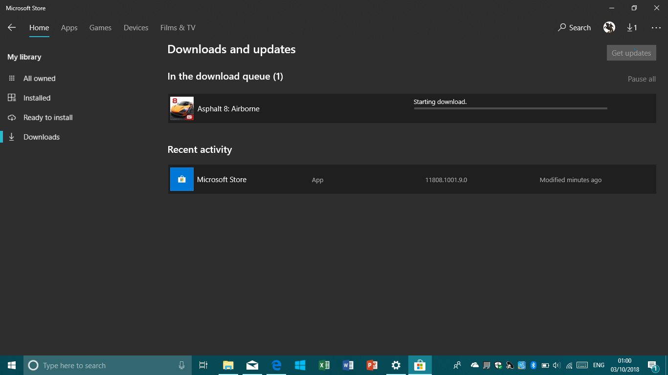668x375 pixels.
Task: Select Ready to install in My library
Action: point(48,118)
